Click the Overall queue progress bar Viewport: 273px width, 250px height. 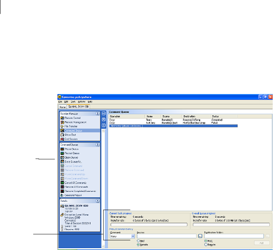coord(231,225)
